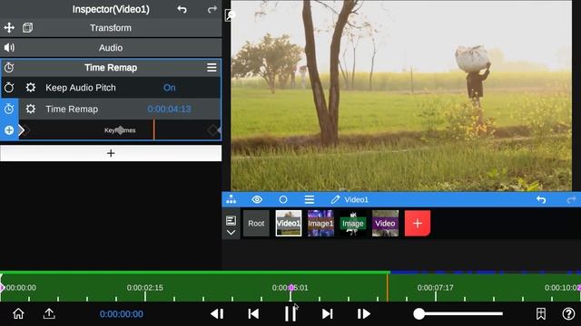Viewport: 581px width, 326px height.
Task: Click the Transform move arrows icon
Action: (9, 28)
